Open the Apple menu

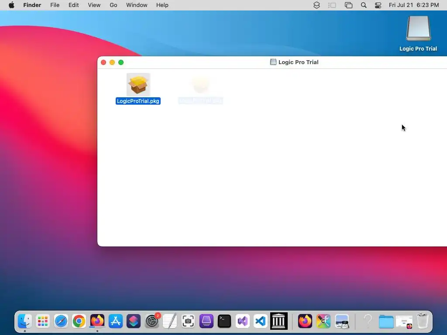pyautogui.click(x=11, y=5)
